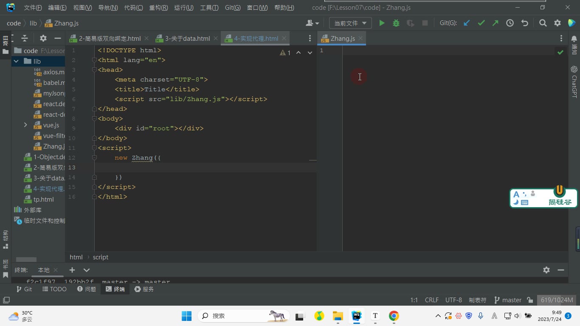Collapse the lib folder
Image resolution: width=580 pixels, height=326 pixels.
point(16,62)
